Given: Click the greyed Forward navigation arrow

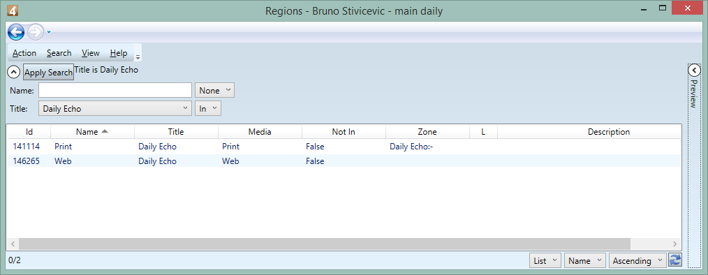Looking at the screenshot, I should click(x=35, y=32).
